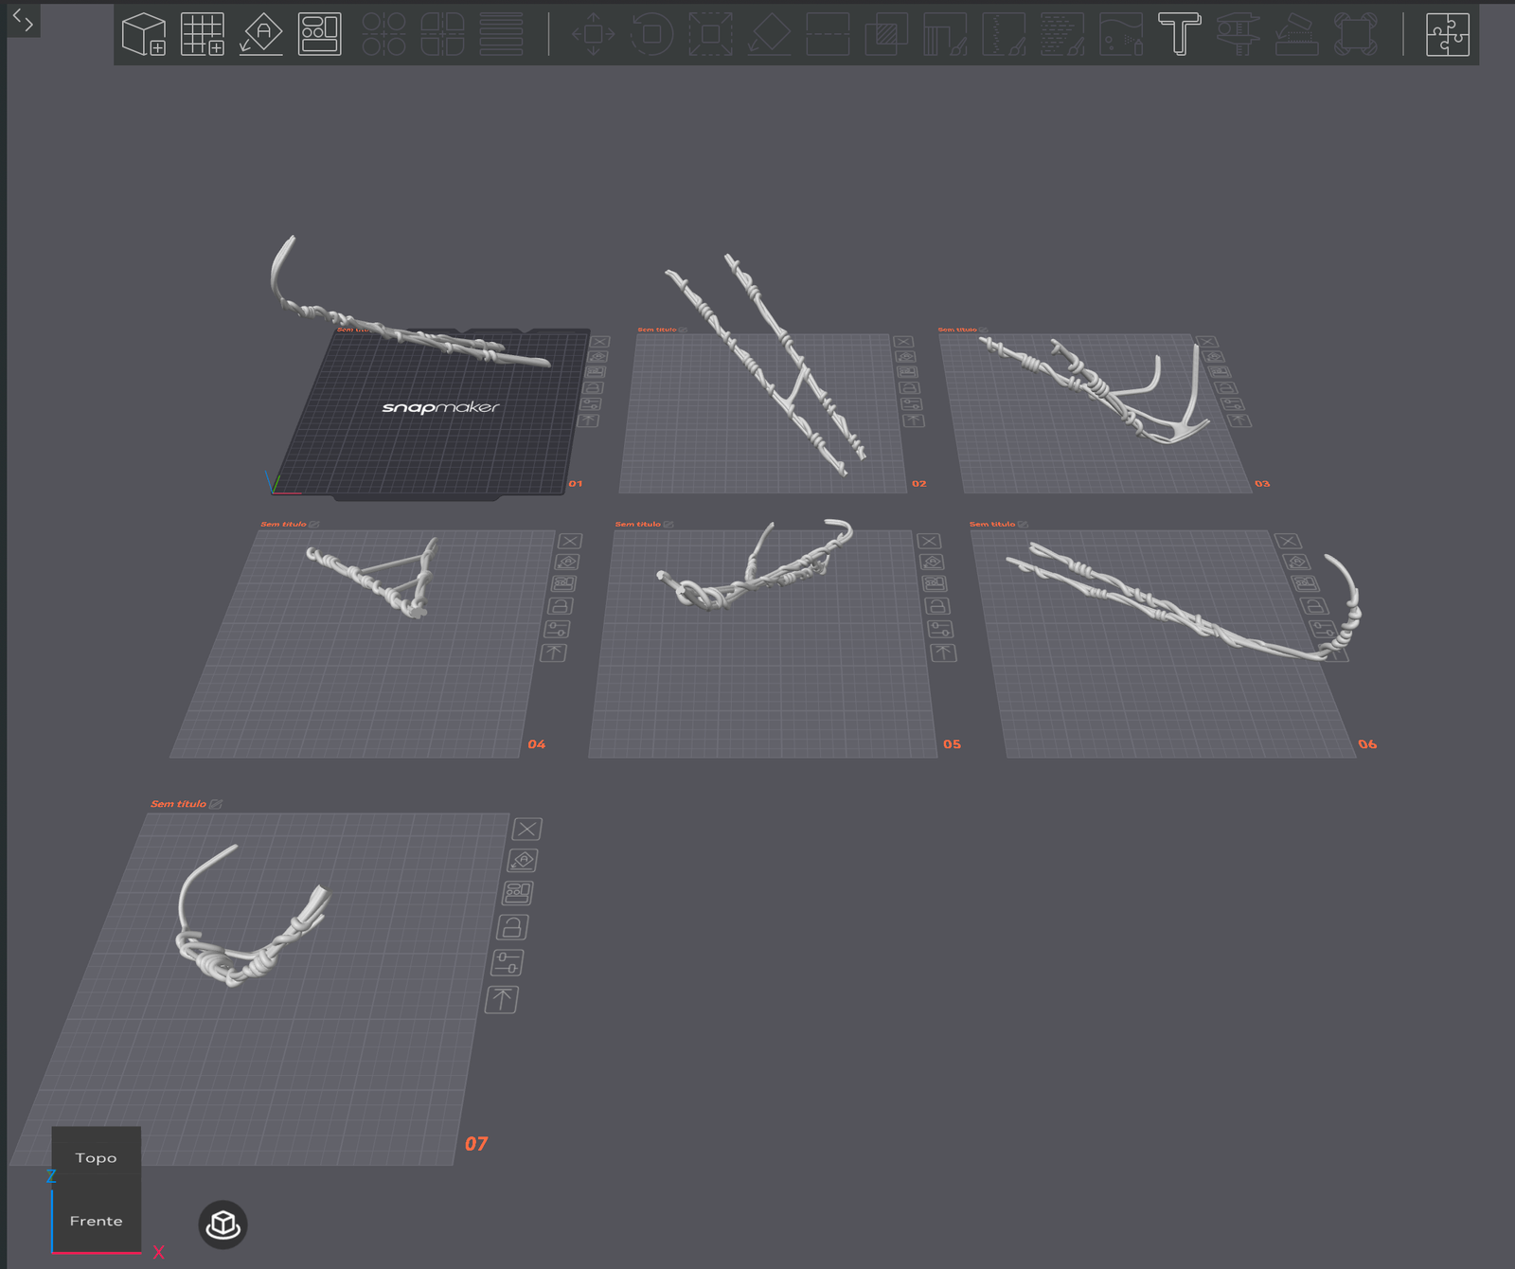Open the Measure tool
Screen dimensions: 1515x1269
point(1239,34)
